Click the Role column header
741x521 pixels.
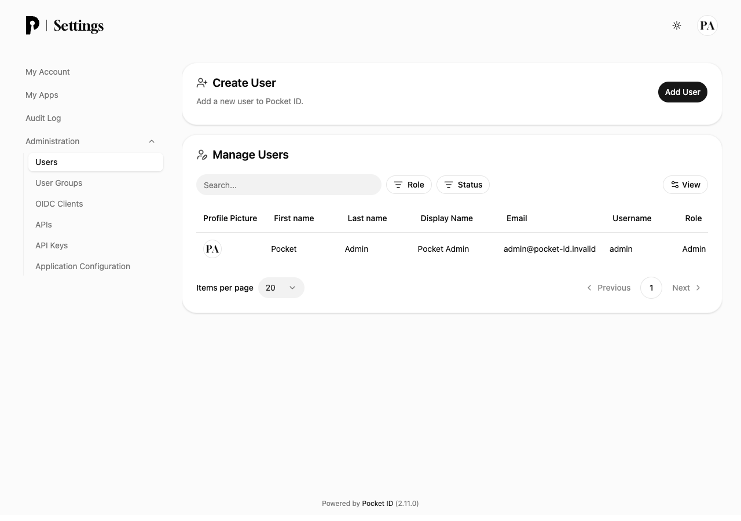coord(694,218)
